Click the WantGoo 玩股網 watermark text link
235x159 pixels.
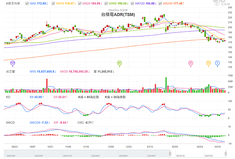click(118, 10)
